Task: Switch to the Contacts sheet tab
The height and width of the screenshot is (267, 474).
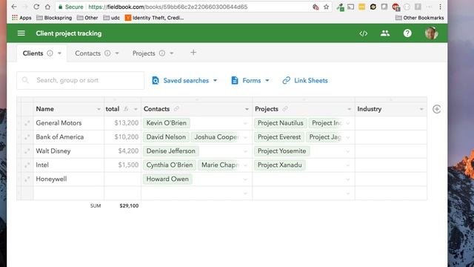Action: (x=87, y=53)
